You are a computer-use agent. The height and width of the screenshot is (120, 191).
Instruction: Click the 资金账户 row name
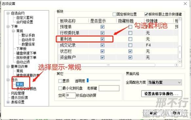coord(68,58)
